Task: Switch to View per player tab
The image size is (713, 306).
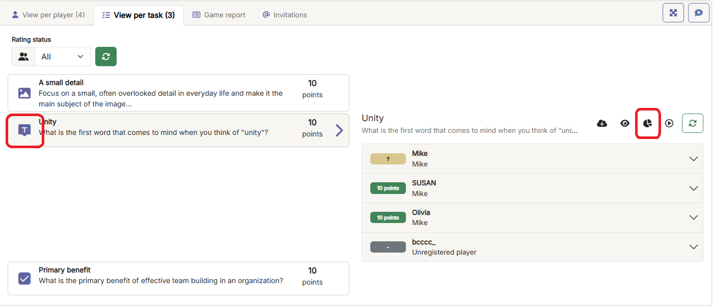Action: click(x=48, y=15)
